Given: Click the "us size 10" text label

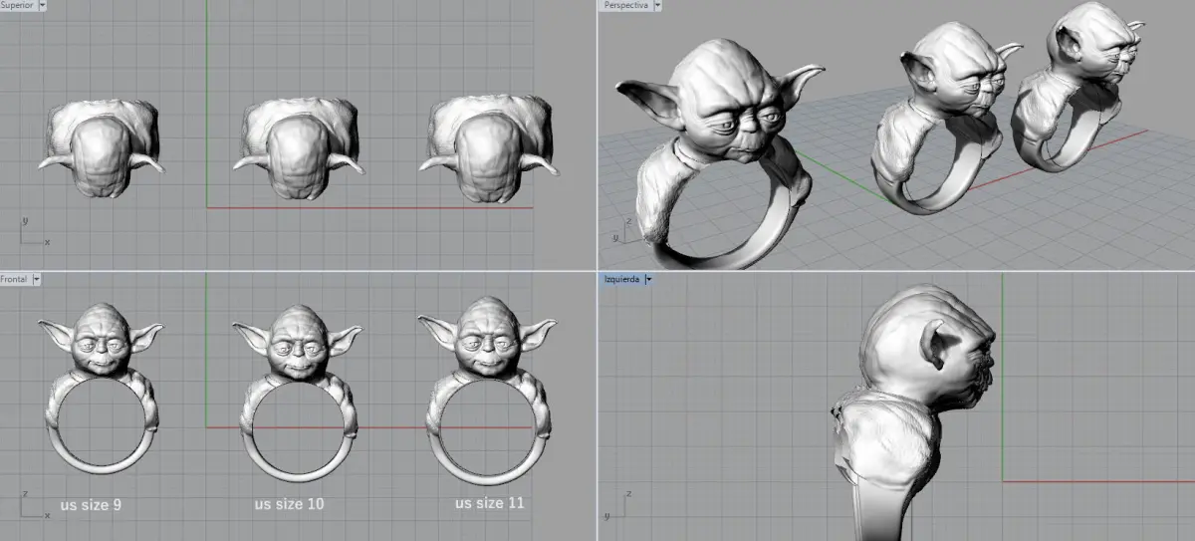Looking at the screenshot, I should coord(289,504).
